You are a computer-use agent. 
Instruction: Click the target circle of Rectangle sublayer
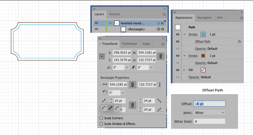tap(159, 29)
